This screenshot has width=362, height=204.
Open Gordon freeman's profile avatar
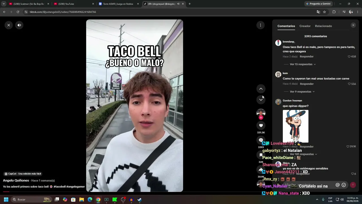(278, 102)
